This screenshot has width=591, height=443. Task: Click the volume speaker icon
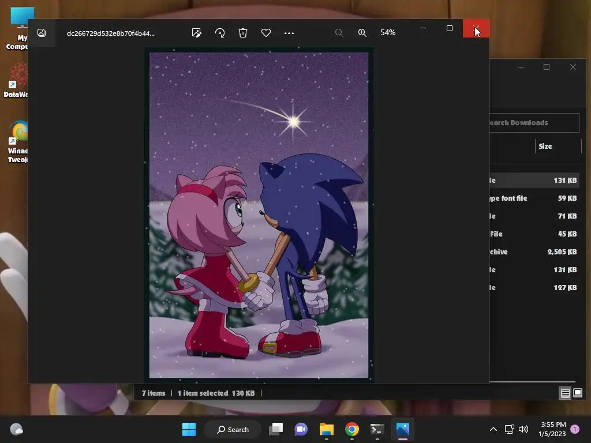pos(523,429)
